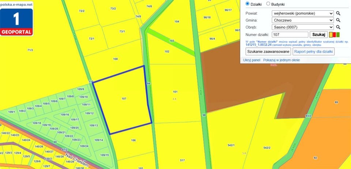351x169 pixels.
Task: Click magnifier icon beside Obręb dropdown
Action: [338, 27]
